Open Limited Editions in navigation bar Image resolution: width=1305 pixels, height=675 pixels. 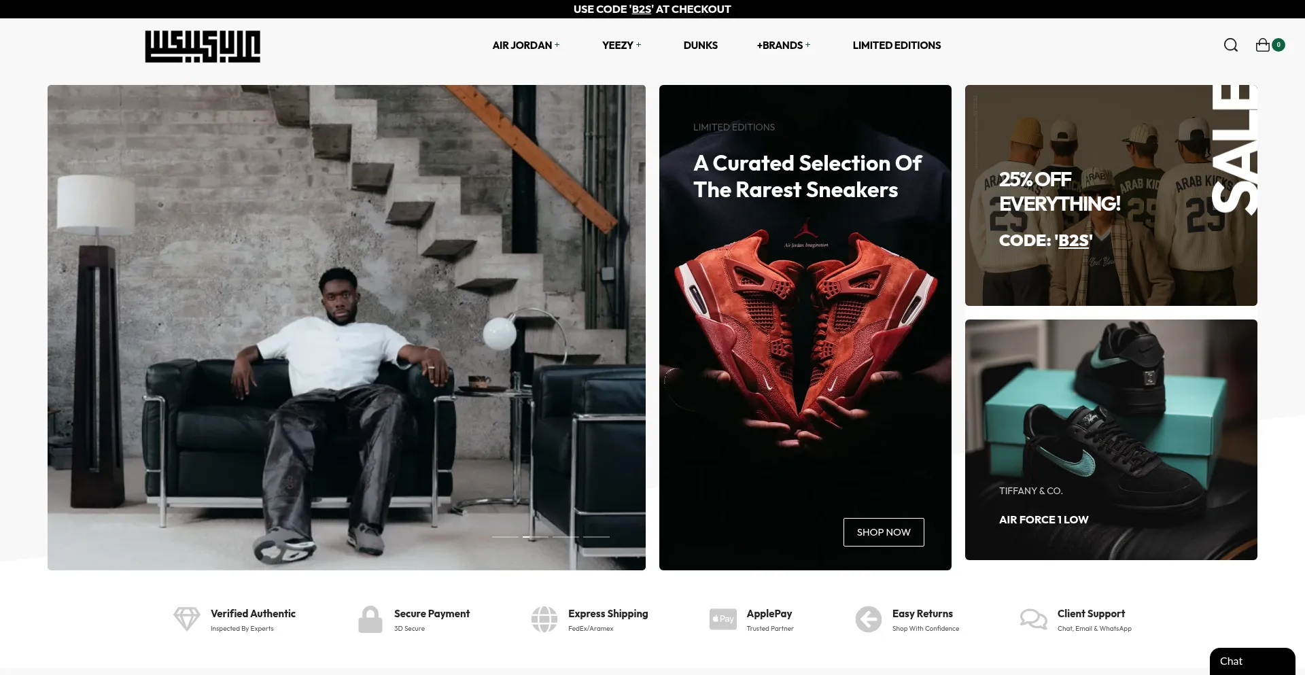(x=897, y=46)
